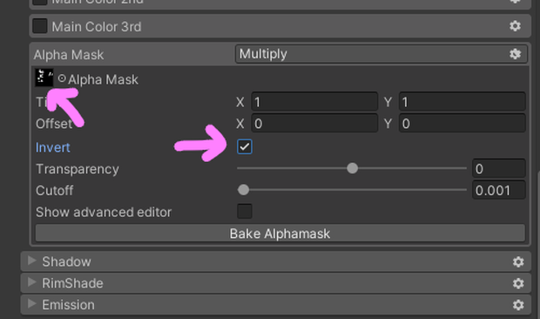Open Shadow section gear settings
The height and width of the screenshot is (319, 540).
pos(518,261)
